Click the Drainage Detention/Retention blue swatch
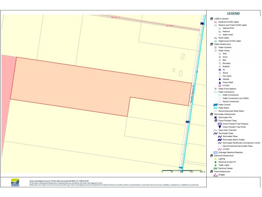Viewport: 262px width, 197px height. (x=215, y=152)
